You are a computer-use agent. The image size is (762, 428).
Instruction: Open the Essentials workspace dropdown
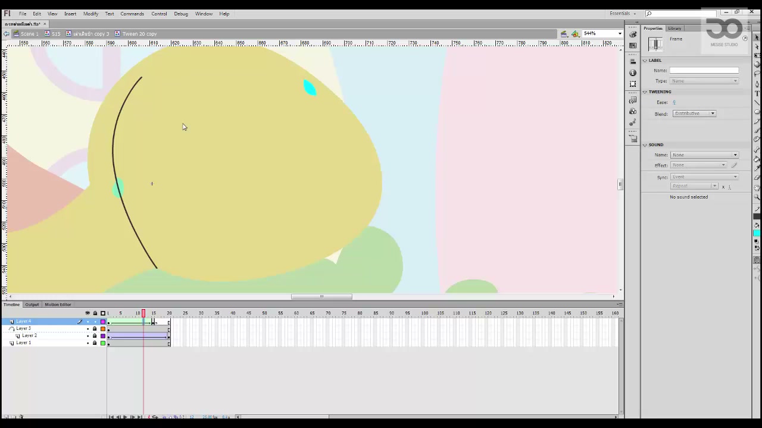(623, 14)
